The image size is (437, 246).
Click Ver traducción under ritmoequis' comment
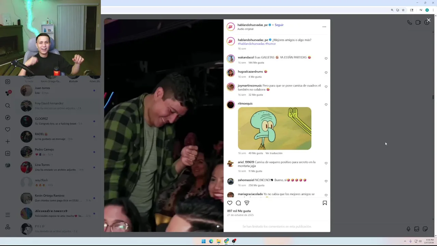(274, 153)
